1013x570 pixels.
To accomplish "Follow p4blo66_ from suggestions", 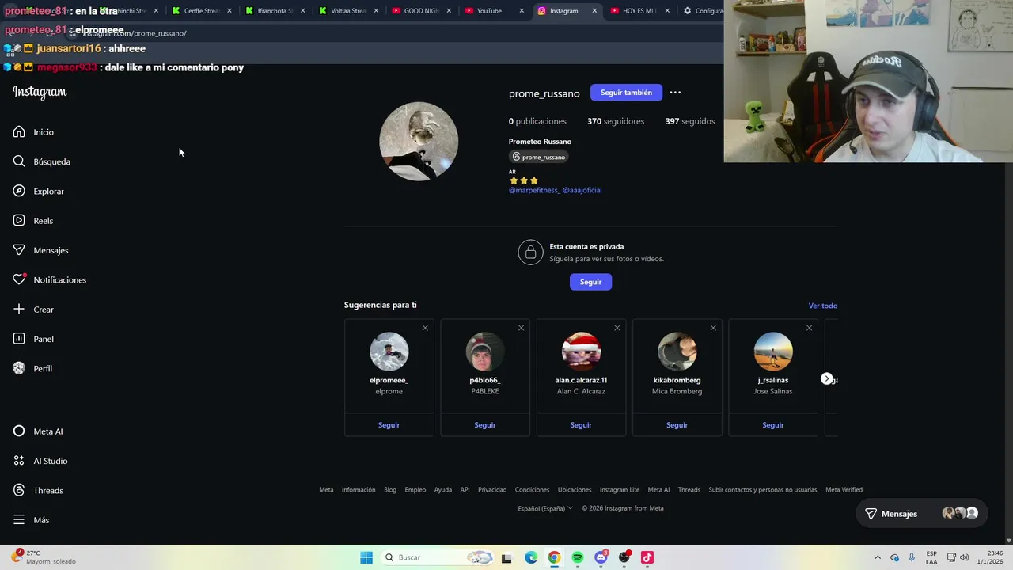I will [485, 425].
